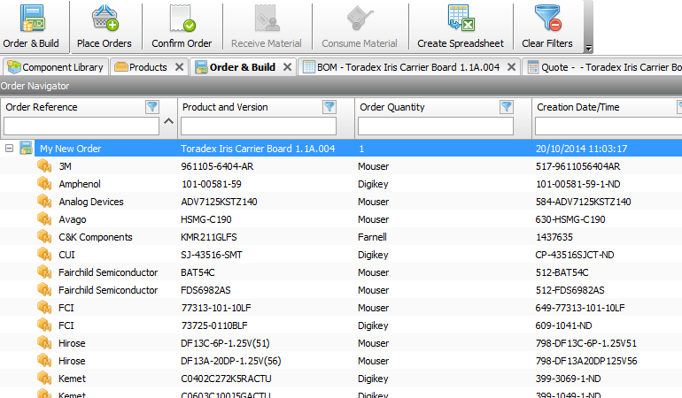Image resolution: width=682 pixels, height=398 pixels.
Task: Switch to the Component Library tab
Action: click(x=55, y=67)
